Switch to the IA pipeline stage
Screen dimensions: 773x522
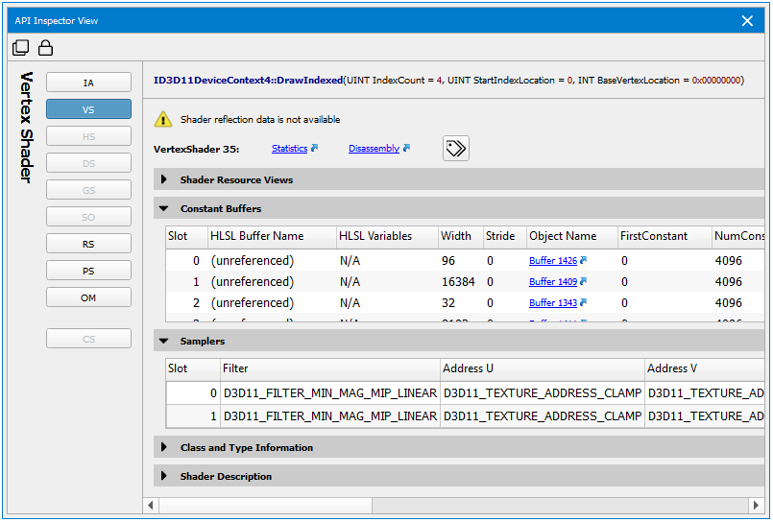(x=88, y=83)
